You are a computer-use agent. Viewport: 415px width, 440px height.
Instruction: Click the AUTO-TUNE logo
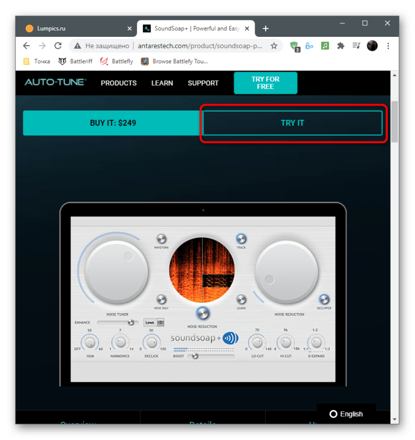pos(56,82)
